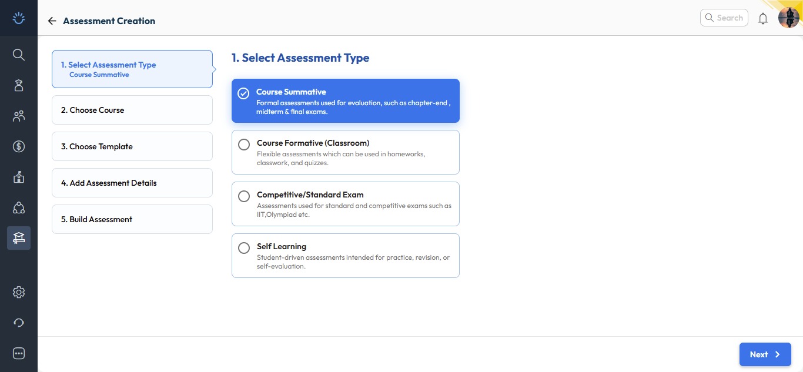The width and height of the screenshot is (803, 372).
Task: Select Competitive/Standard Exam radio option
Action: (x=244, y=196)
